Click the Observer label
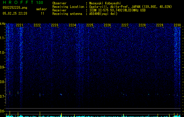The image size is (184, 117). (59, 3)
